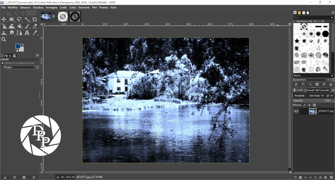Image resolution: width=335 pixels, height=180 pixels.
Task: Open the Finestre menu
Action: [x=103, y=8]
